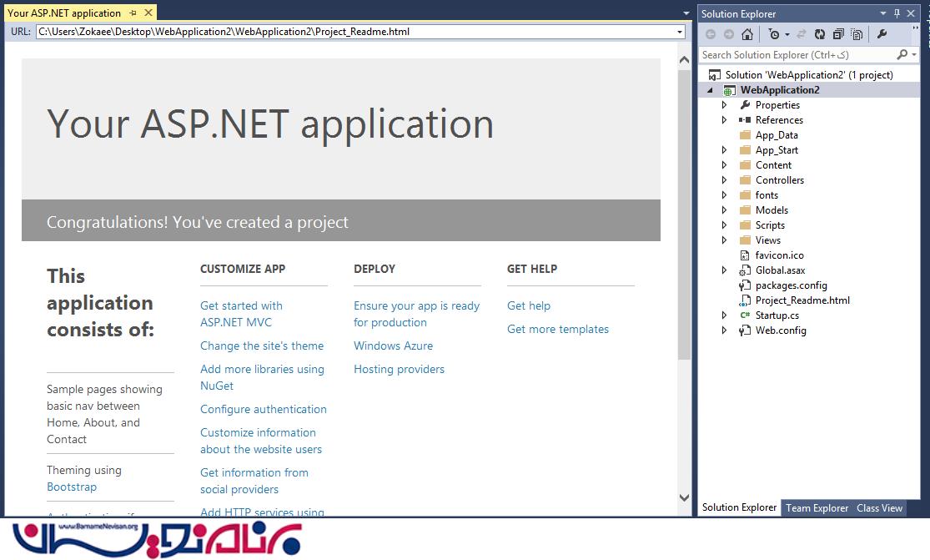
Task: Click the Pending Changes Filter clock icon
Action: pyautogui.click(x=775, y=34)
